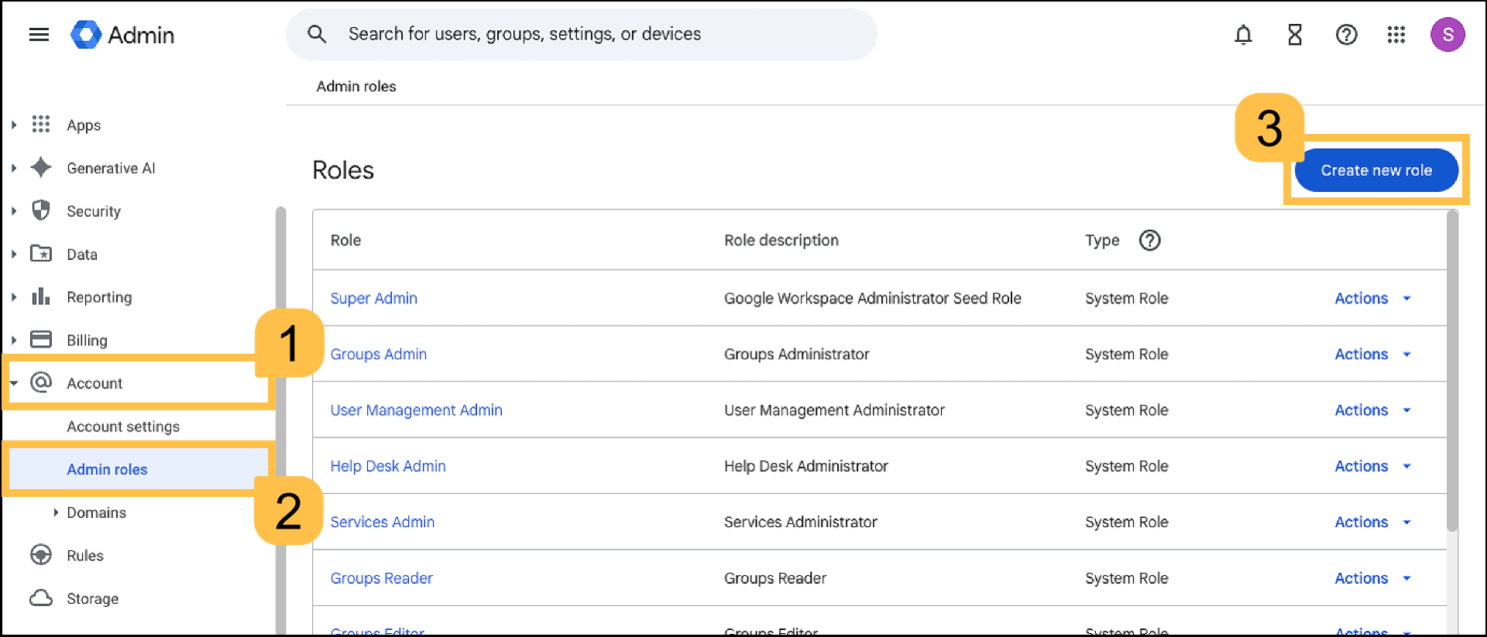Expand the Security section arrow
Image resolution: width=1487 pixels, height=637 pixels.
14,211
